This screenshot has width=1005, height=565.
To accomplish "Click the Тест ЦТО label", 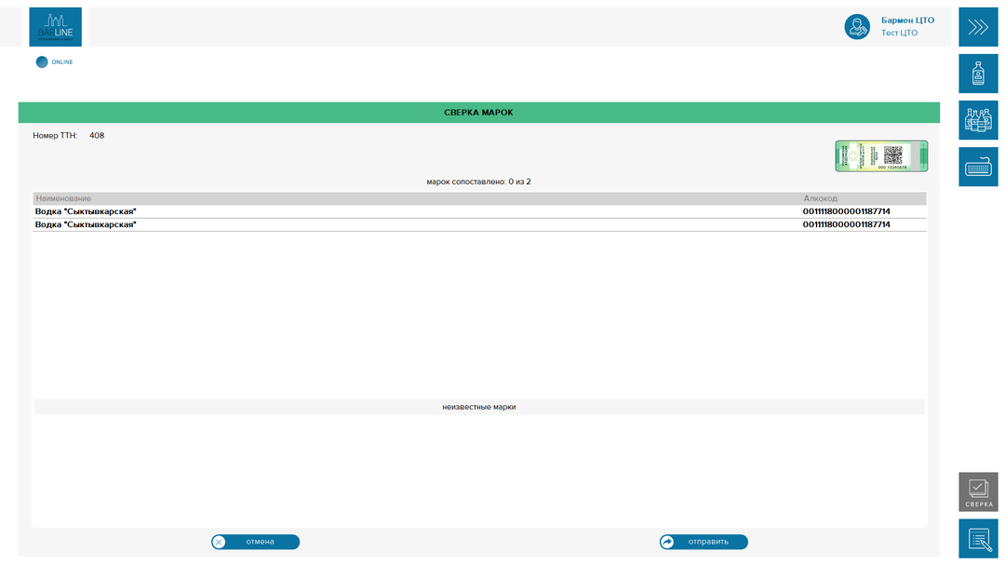I will [899, 33].
